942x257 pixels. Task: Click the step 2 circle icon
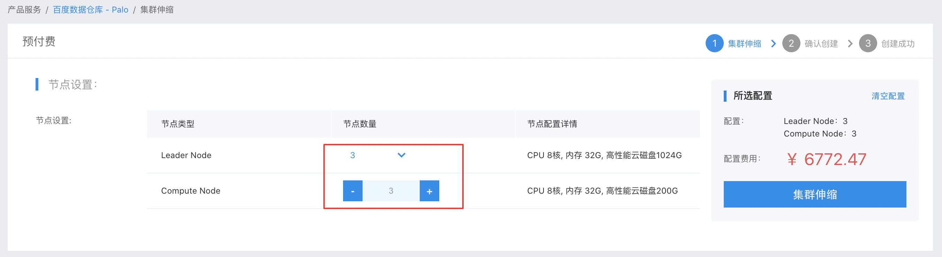791,44
